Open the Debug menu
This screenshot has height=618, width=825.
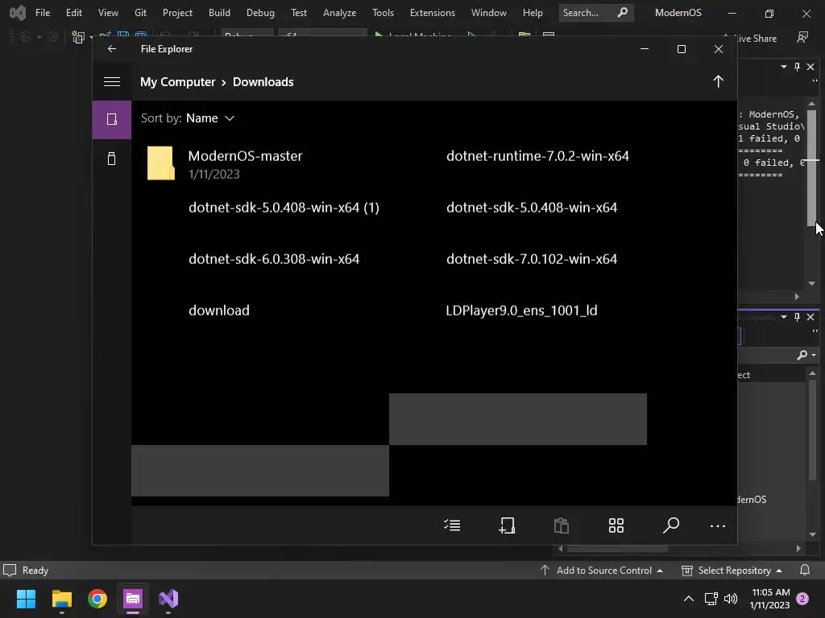tap(260, 13)
